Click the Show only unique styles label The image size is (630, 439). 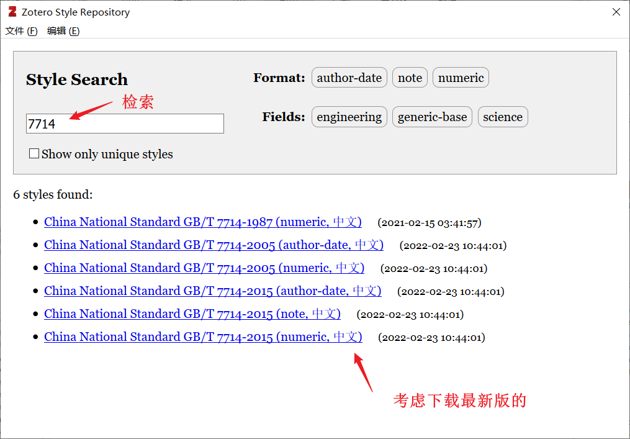pyautogui.click(x=107, y=154)
